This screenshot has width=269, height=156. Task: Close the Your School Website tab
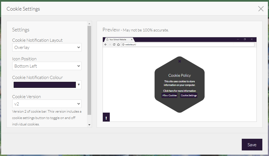point(132,39)
